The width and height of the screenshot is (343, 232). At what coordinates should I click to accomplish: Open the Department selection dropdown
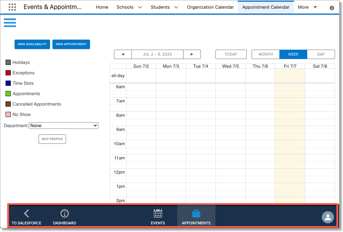(x=63, y=125)
